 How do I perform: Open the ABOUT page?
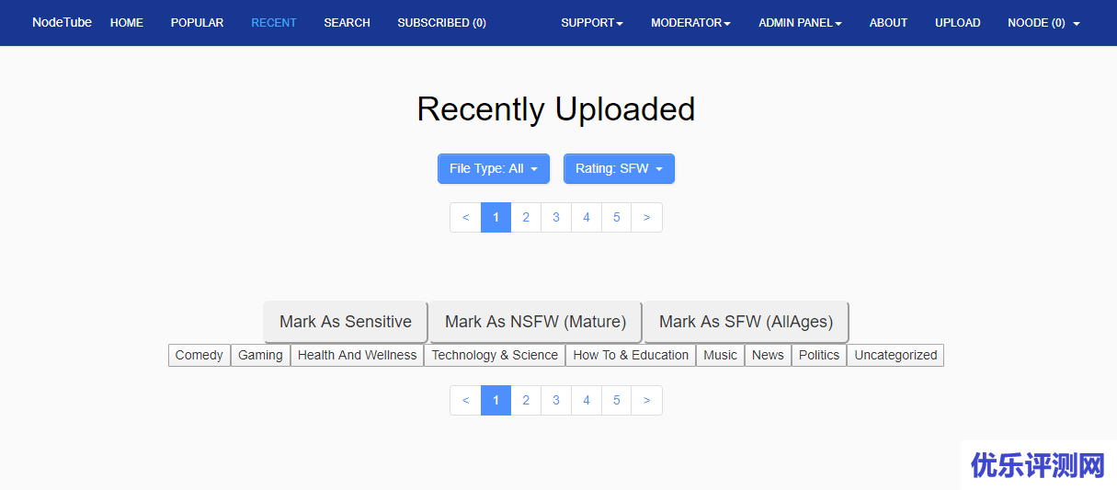[x=888, y=23]
